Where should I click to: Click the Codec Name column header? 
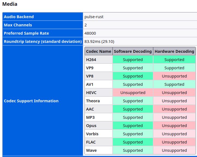(x=99, y=51)
